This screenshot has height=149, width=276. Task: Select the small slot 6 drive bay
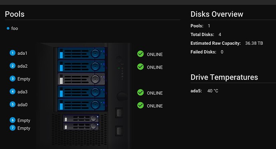pyautogui.click(x=81, y=119)
